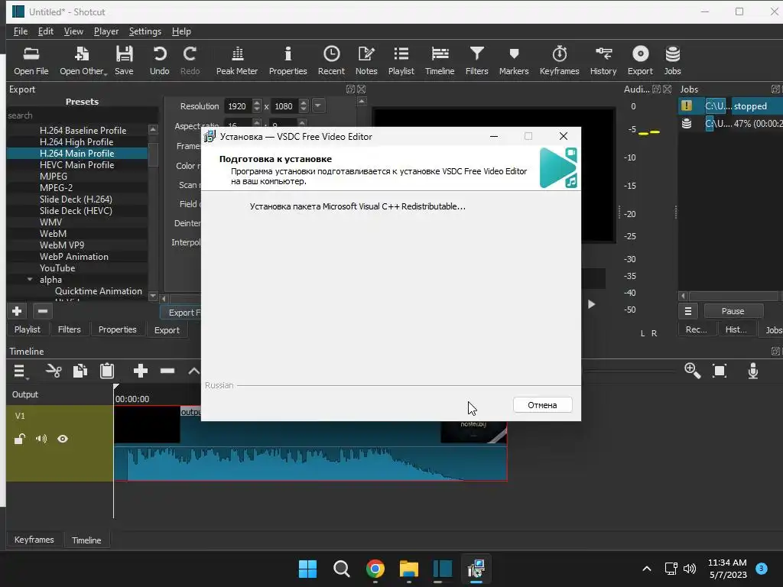Select the WebM VP9 preset
783x587 pixels.
(x=62, y=245)
